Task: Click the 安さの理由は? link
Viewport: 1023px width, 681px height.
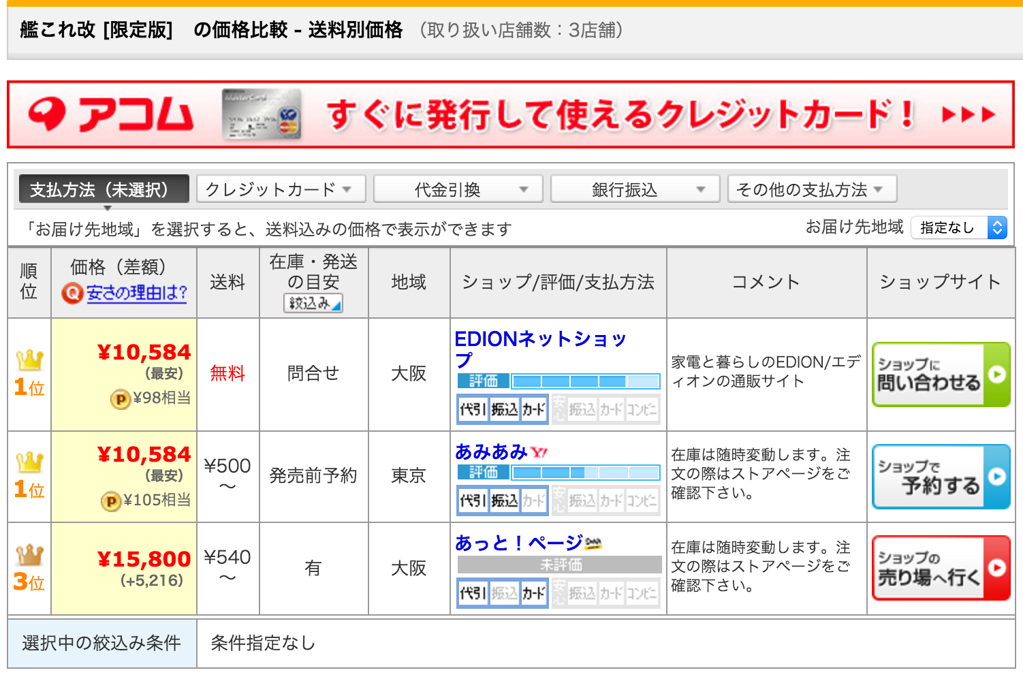Action: pyautogui.click(x=136, y=293)
